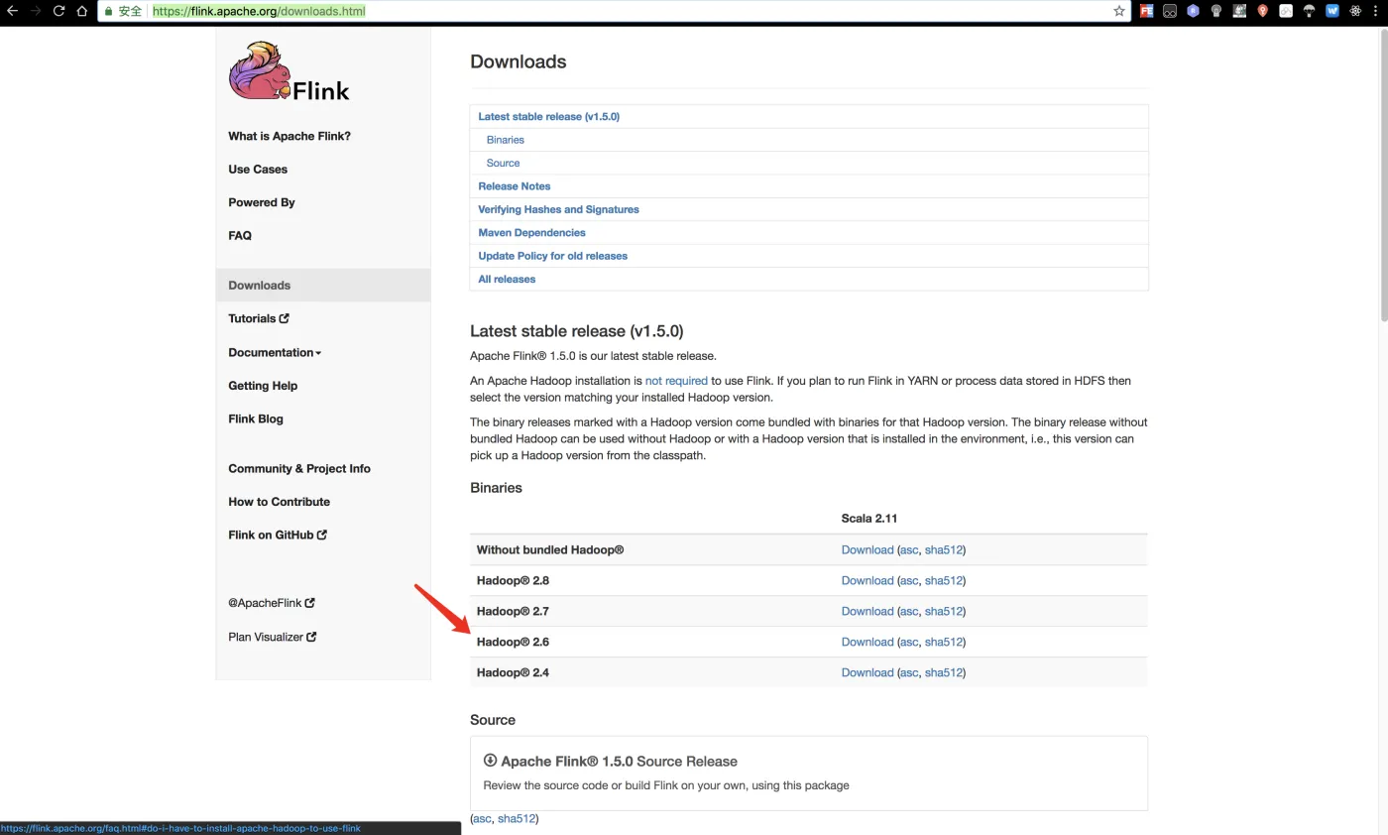Click the page vertical scrollbar
This screenshot has width=1388, height=835.
coord(1382,174)
